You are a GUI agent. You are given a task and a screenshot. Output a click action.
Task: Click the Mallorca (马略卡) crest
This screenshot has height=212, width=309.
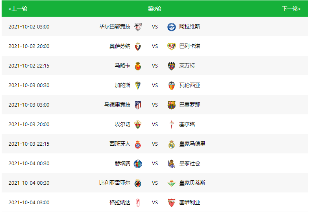(x=138, y=66)
